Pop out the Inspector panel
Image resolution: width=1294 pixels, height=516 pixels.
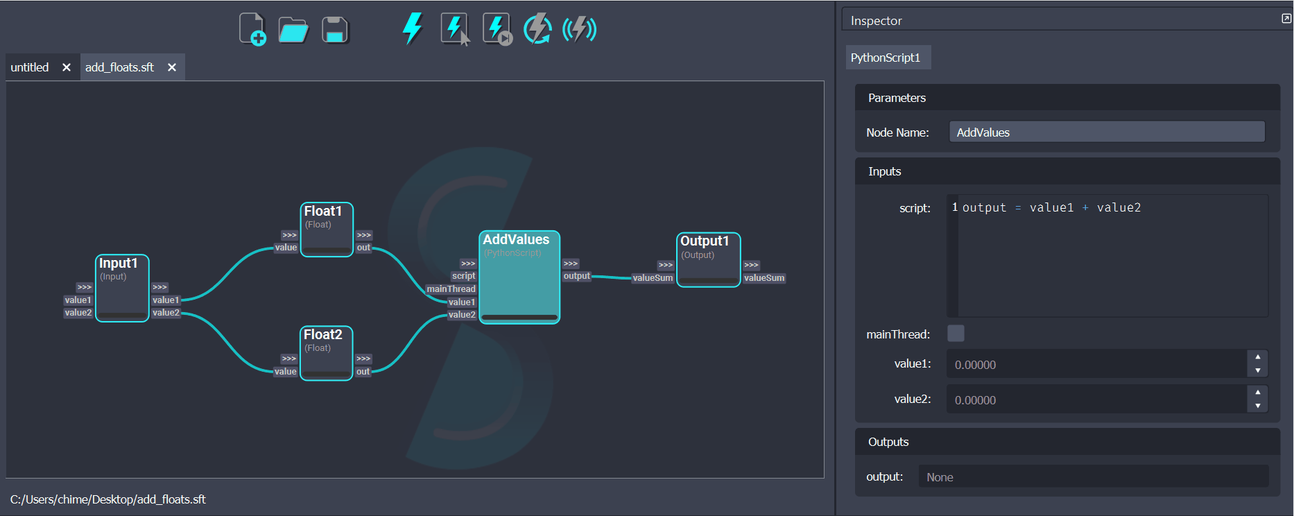point(1286,19)
